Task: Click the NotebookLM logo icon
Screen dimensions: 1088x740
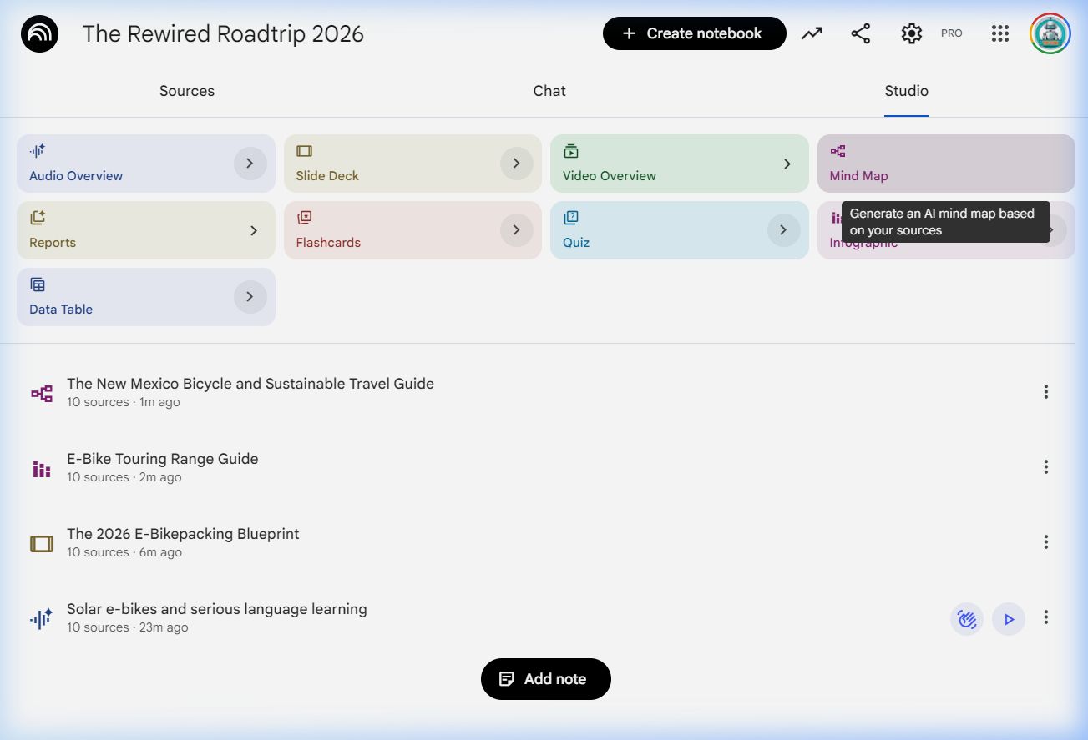Action: point(39,34)
